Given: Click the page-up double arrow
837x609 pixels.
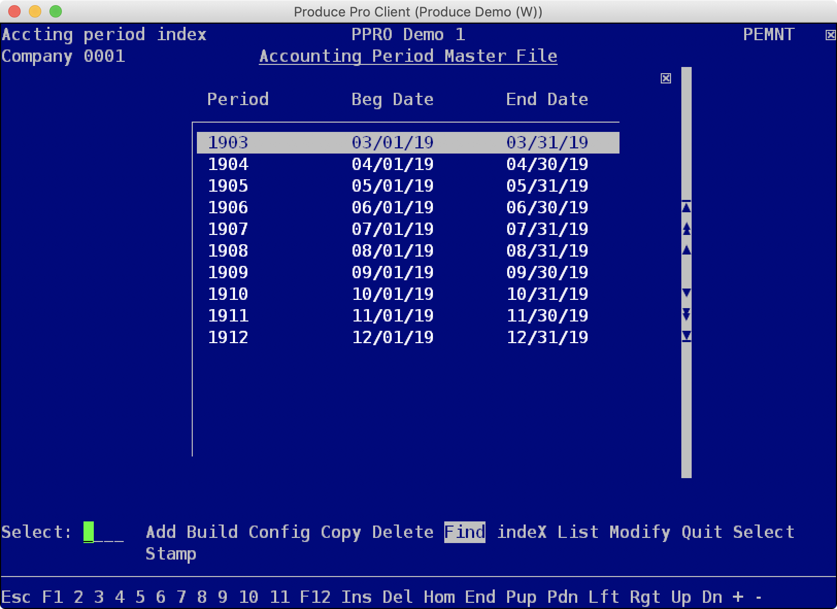Looking at the screenshot, I should tap(687, 229).
